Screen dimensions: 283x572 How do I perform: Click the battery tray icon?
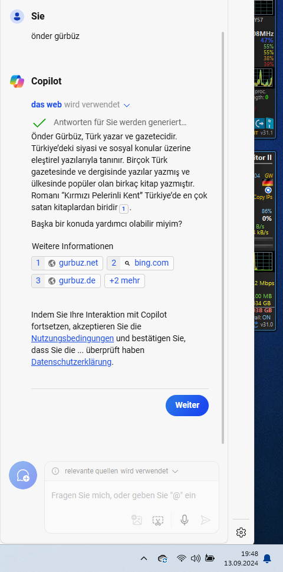210,558
